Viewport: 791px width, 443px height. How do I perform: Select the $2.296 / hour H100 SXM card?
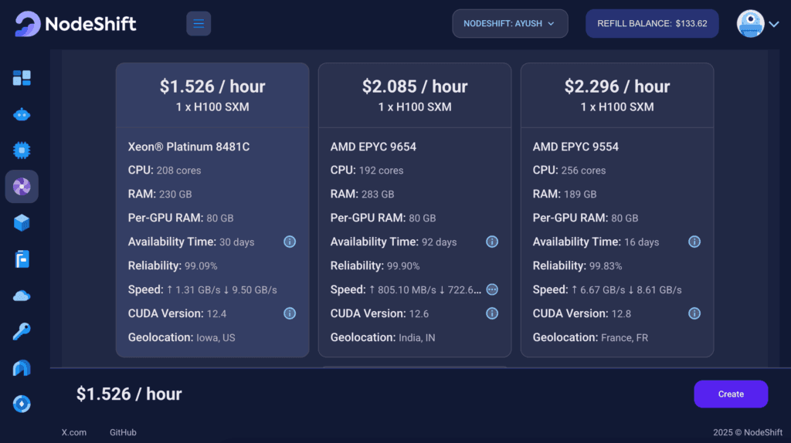pyautogui.click(x=617, y=210)
